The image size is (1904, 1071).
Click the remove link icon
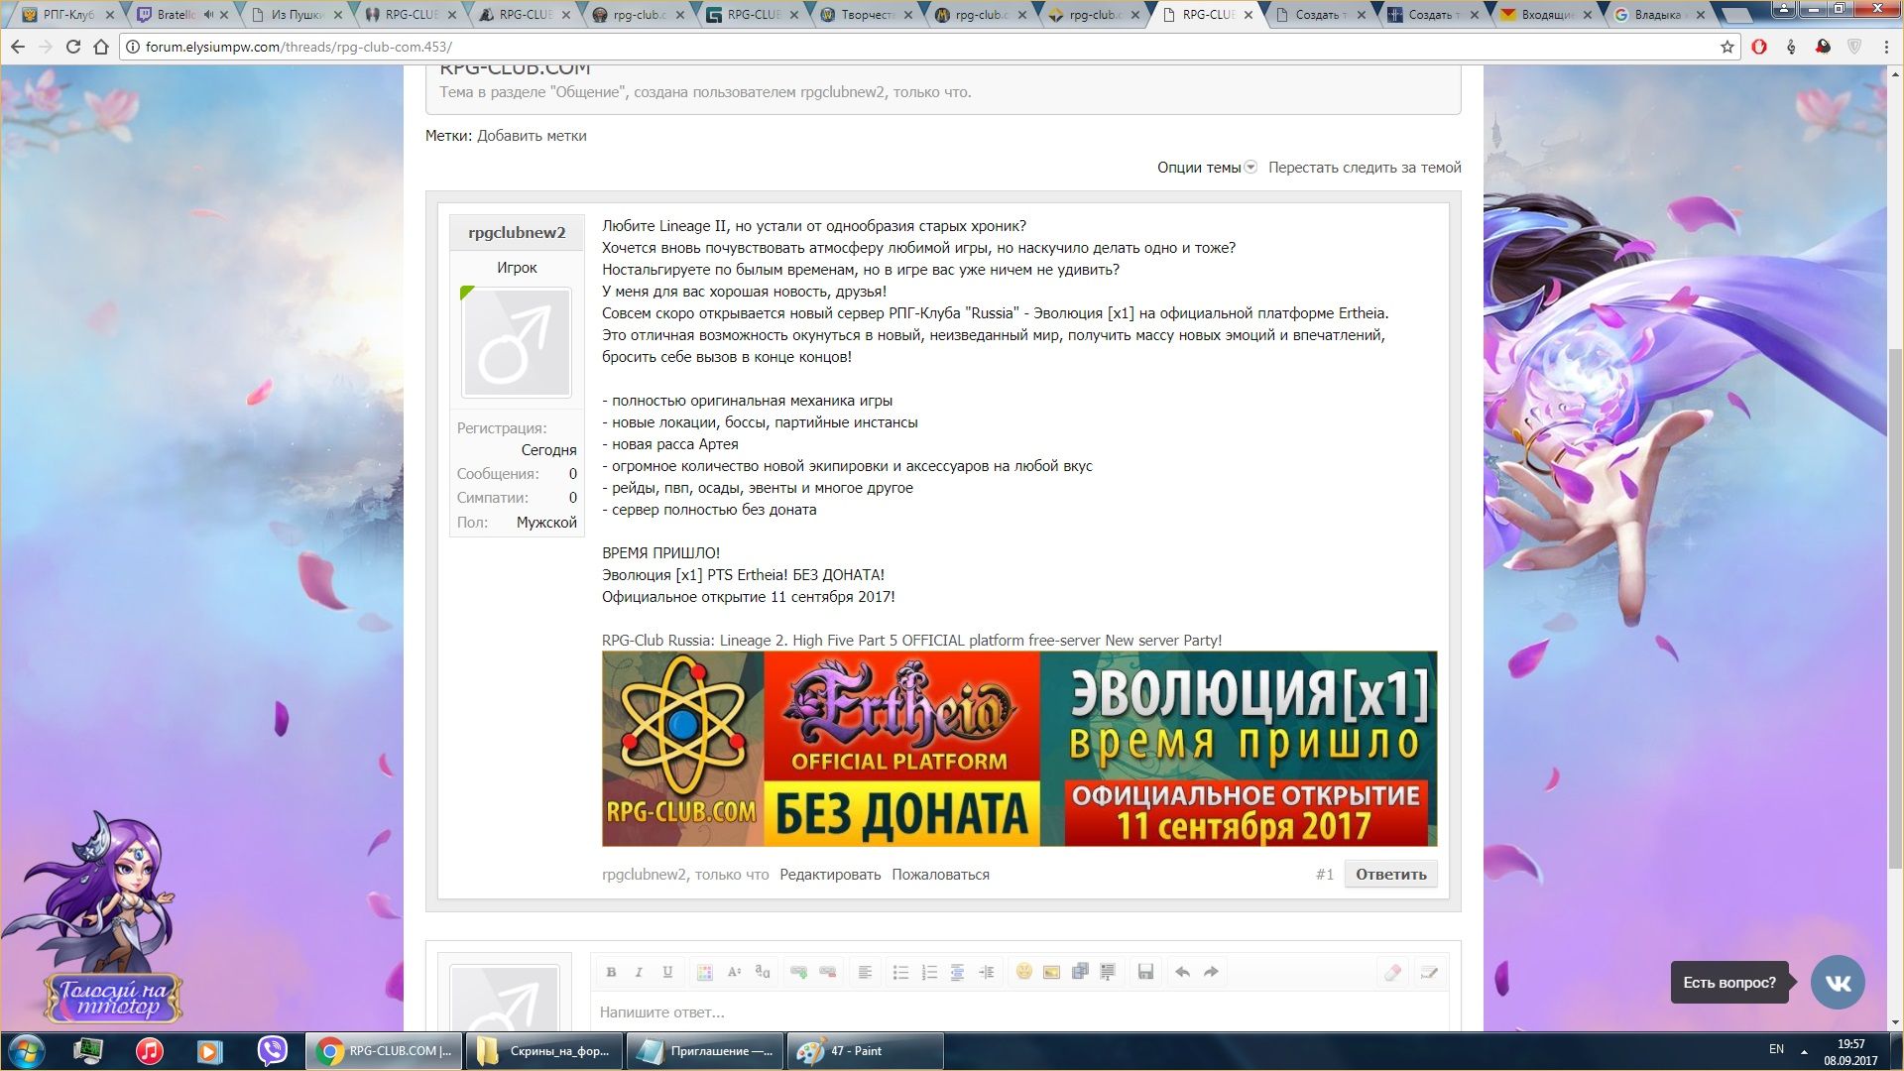click(828, 972)
